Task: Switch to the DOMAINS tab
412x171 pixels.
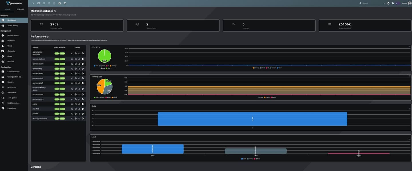Action: coord(20,9)
